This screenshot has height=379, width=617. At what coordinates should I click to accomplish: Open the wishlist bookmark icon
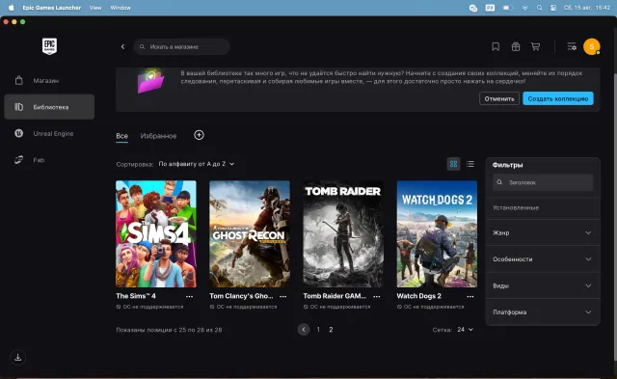point(496,47)
